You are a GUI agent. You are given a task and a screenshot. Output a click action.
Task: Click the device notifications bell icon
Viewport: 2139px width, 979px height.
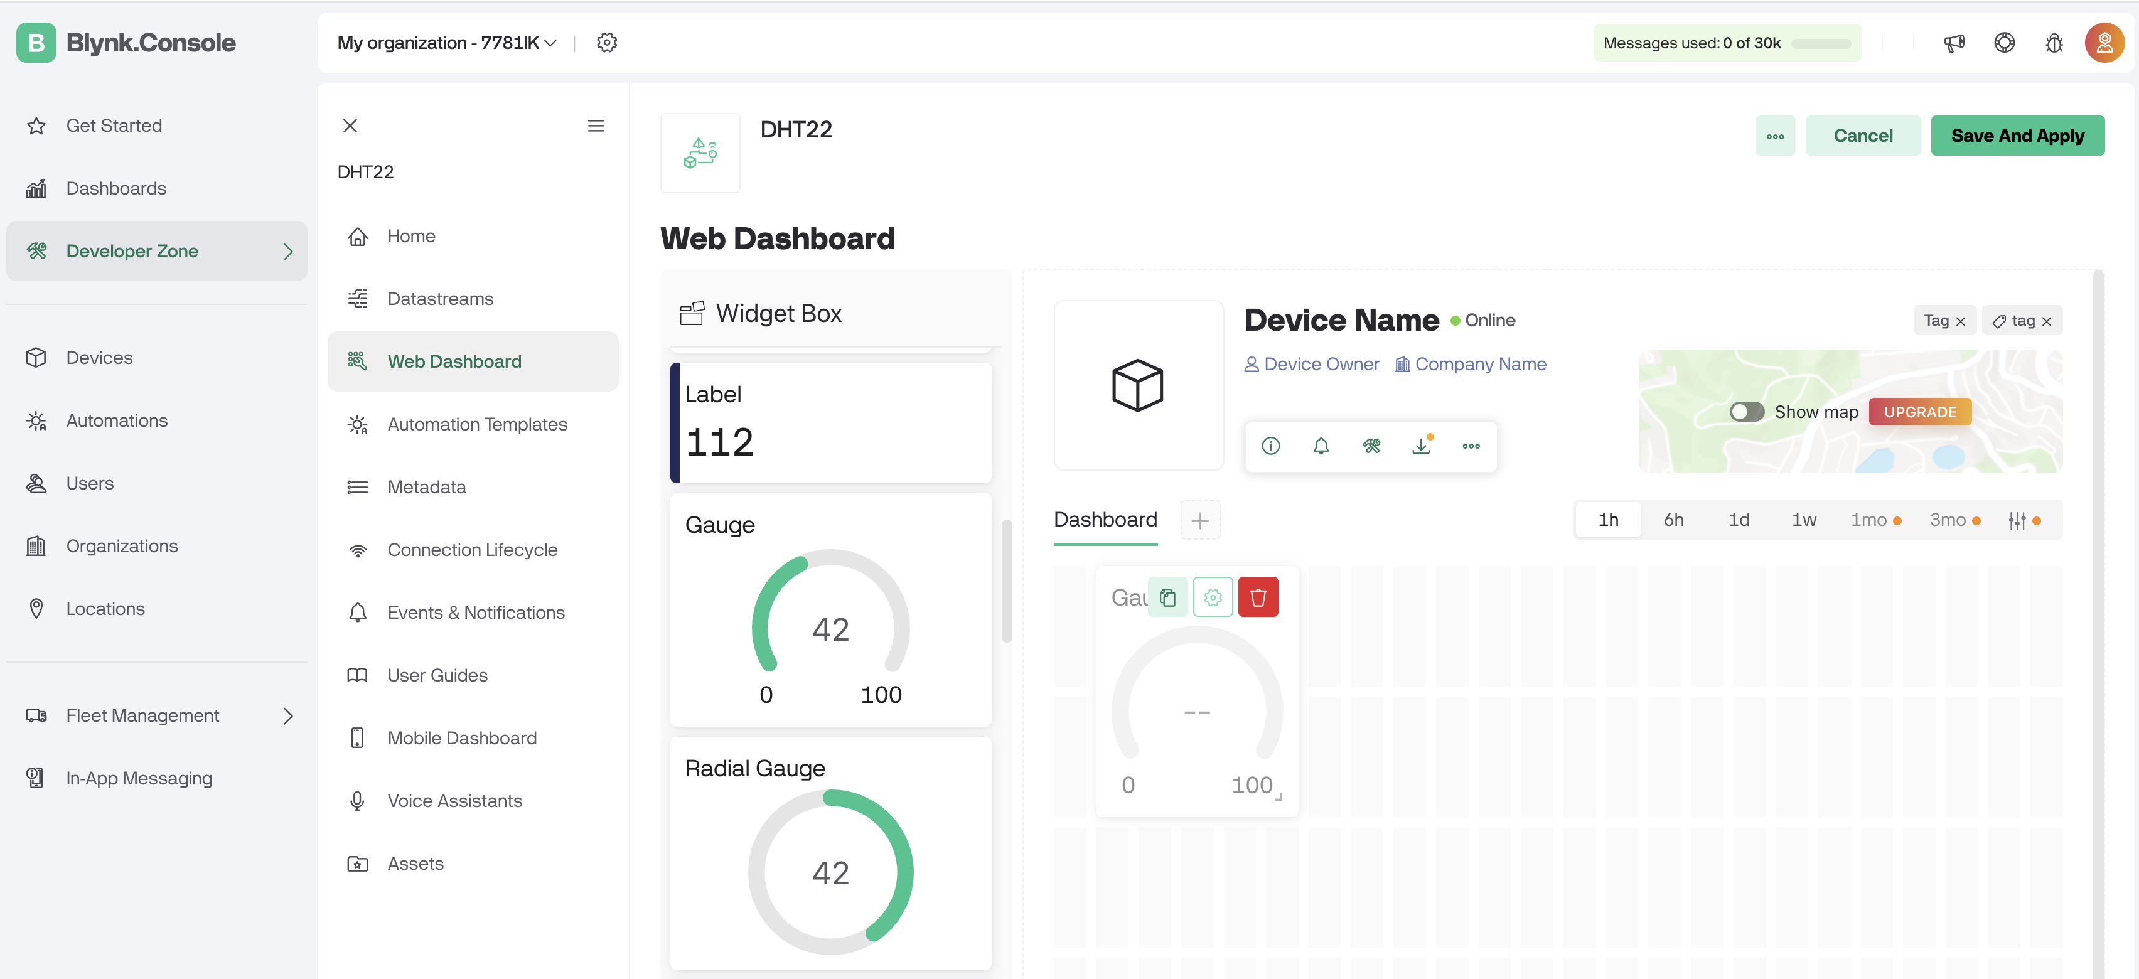1321,446
